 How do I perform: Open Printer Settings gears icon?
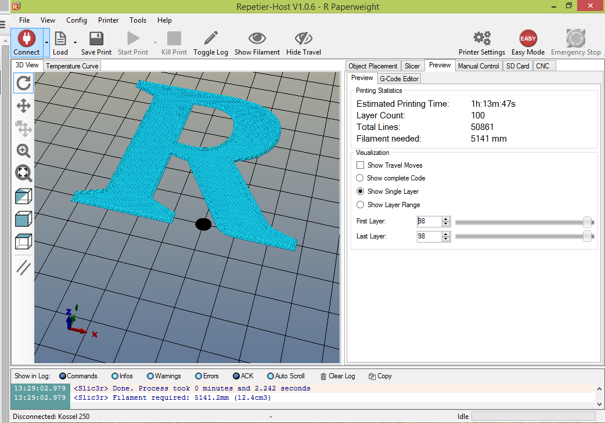[x=482, y=38]
